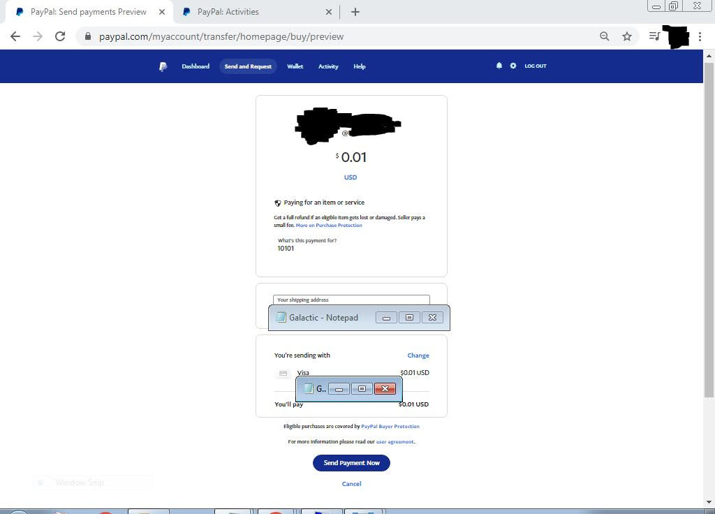The width and height of the screenshot is (715, 514).
Task: Open the More on Purchase Protection link
Action: coord(329,226)
